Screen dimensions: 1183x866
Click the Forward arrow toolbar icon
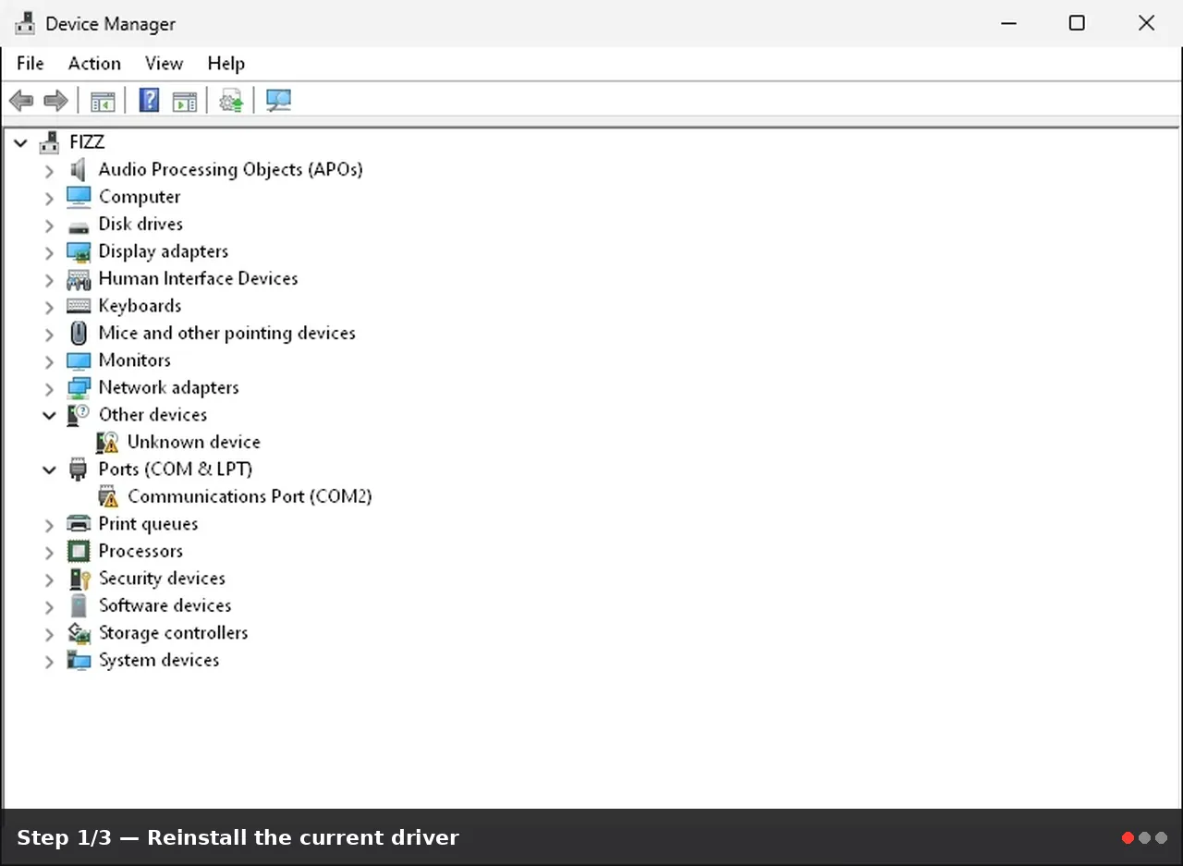tap(55, 101)
